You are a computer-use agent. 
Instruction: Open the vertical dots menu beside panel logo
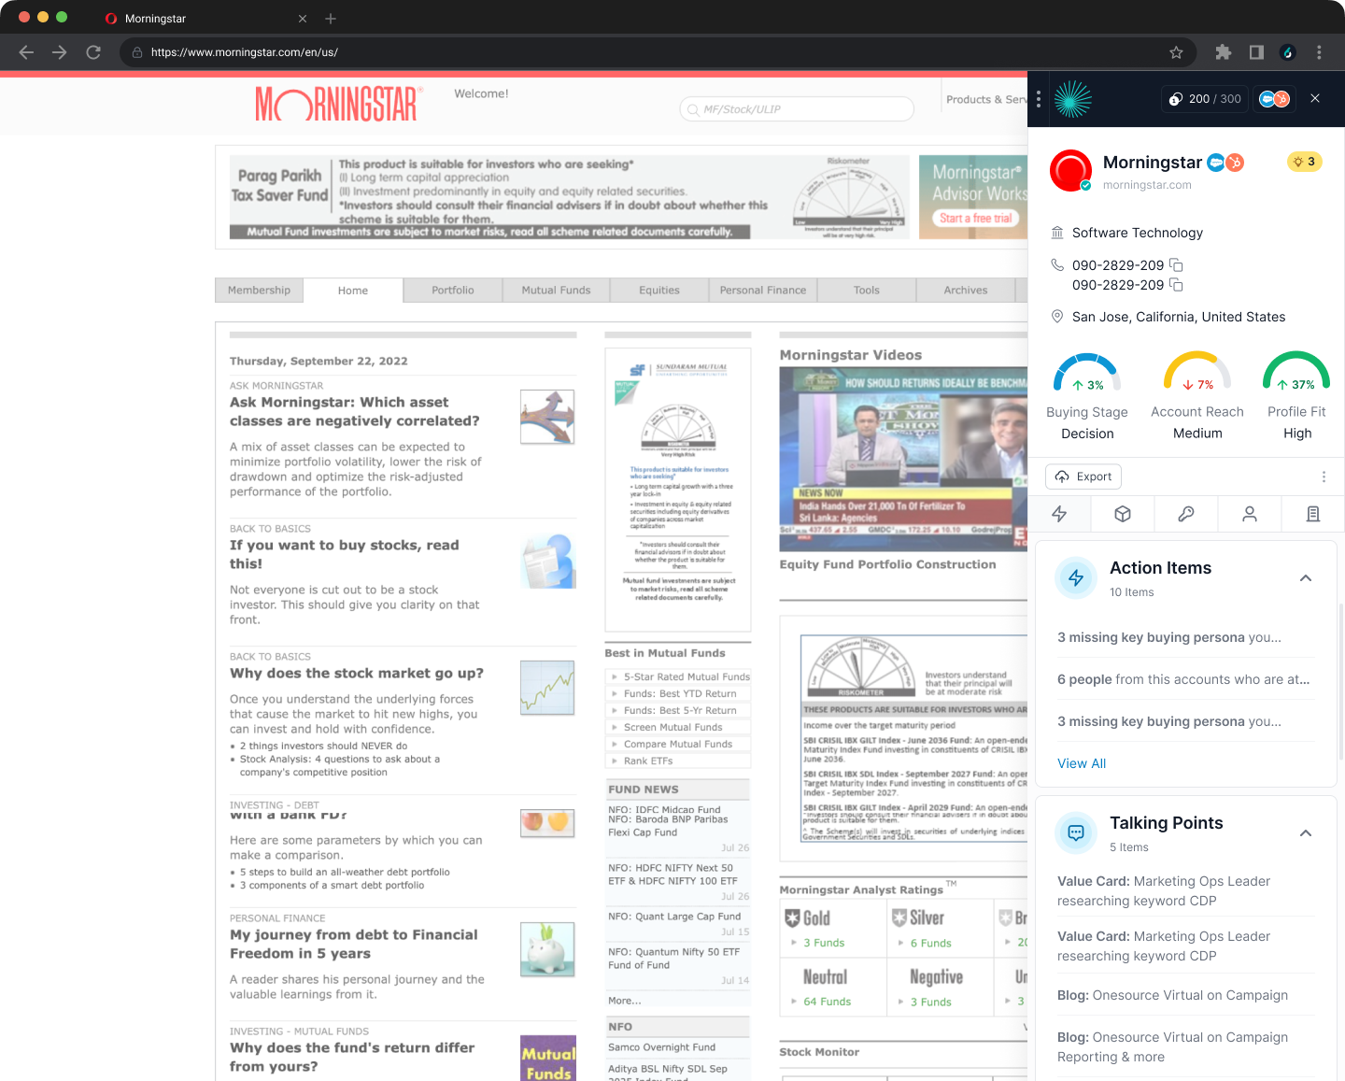(1038, 98)
